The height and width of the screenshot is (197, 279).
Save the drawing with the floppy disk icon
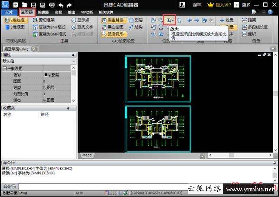34,5
